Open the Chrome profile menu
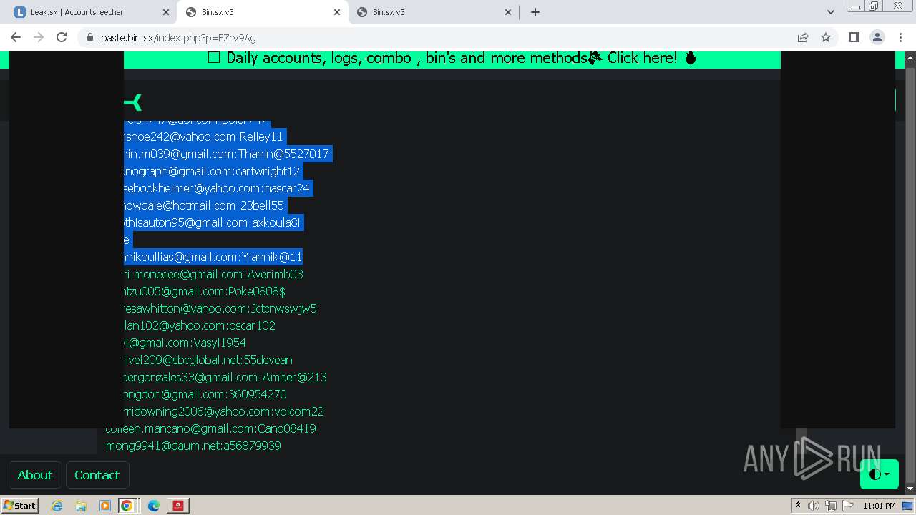916x515 pixels. coord(877,37)
